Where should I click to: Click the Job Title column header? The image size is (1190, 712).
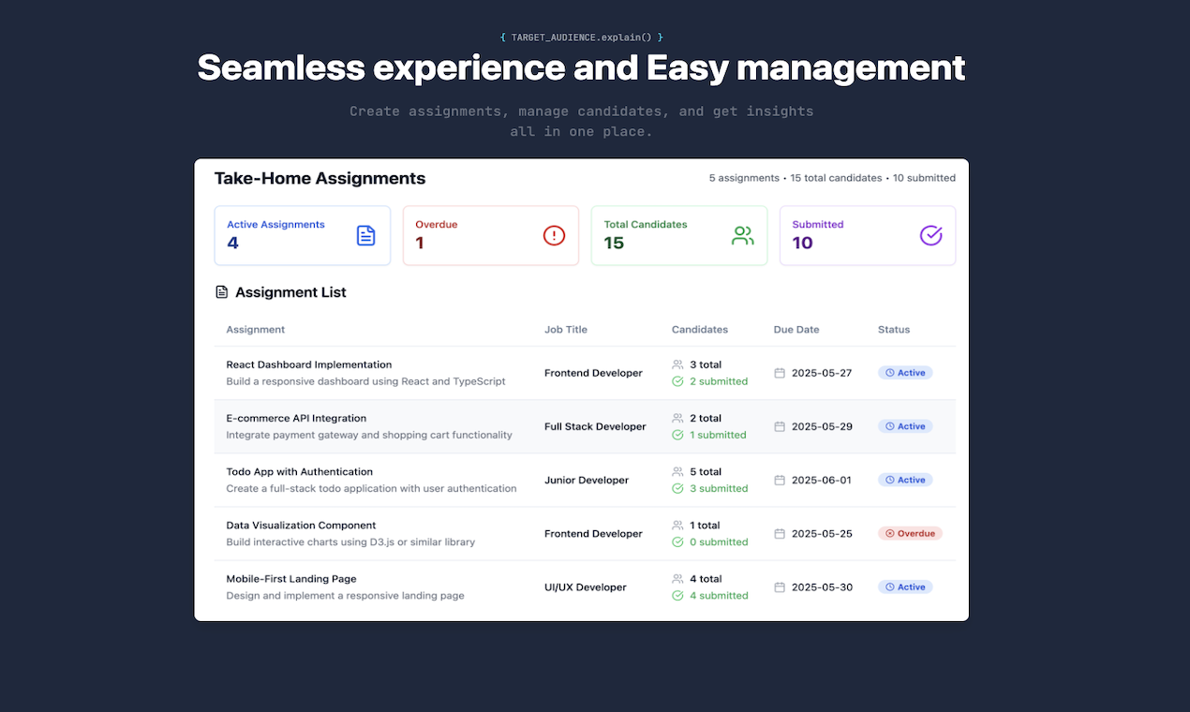[x=566, y=330]
